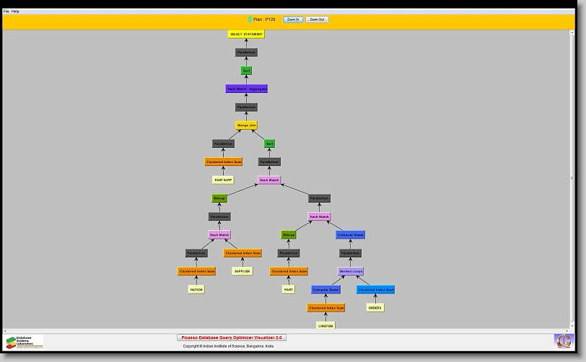
Task: Select the SELECT STATEMENT root node
Action: (x=246, y=34)
